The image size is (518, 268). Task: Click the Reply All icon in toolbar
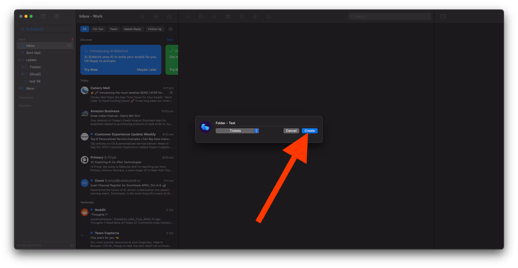[x=201, y=16]
